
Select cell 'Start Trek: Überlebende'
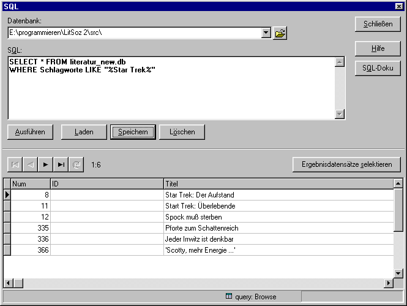278,206
